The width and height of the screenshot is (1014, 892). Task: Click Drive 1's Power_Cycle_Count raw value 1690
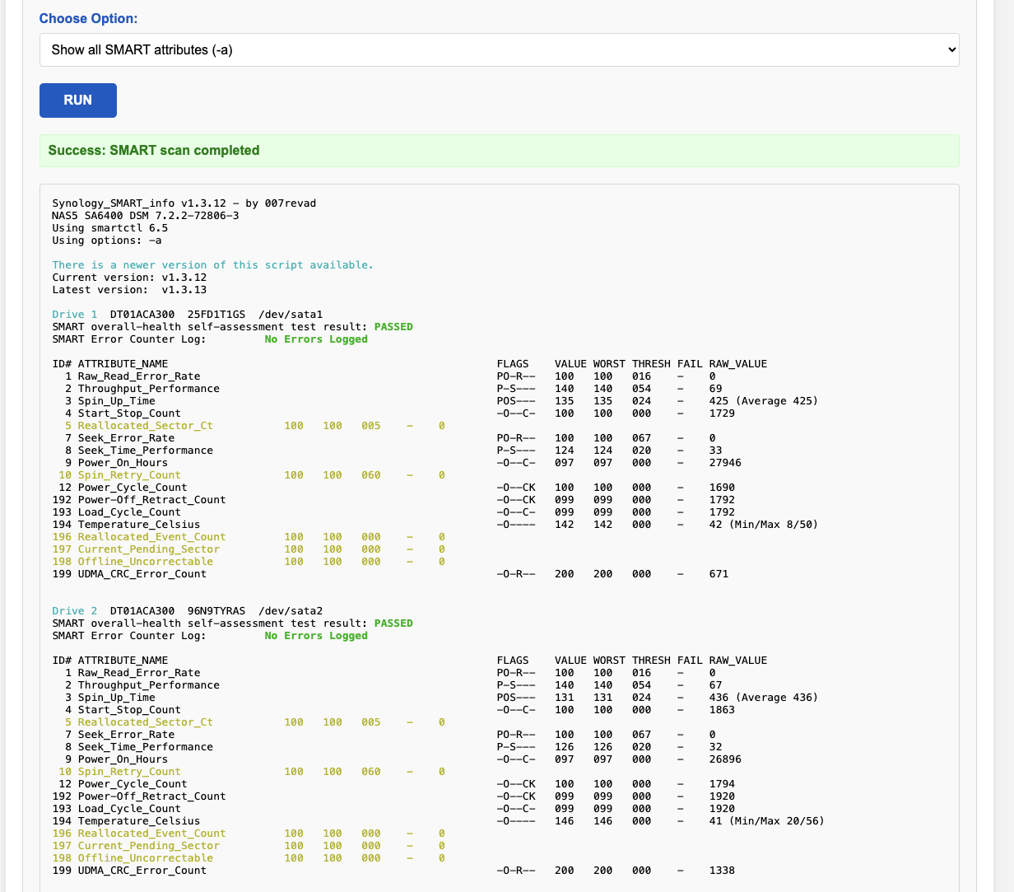tap(722, 488)
